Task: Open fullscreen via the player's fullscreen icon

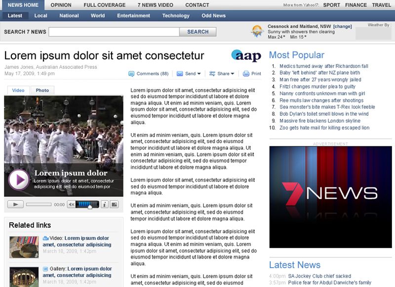Action: tap(115, 204)
